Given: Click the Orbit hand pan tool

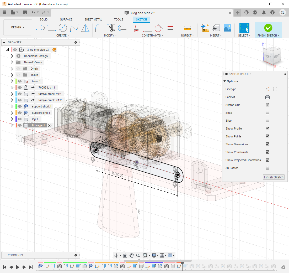Looking at the screenshot, I should coord(132,255).
